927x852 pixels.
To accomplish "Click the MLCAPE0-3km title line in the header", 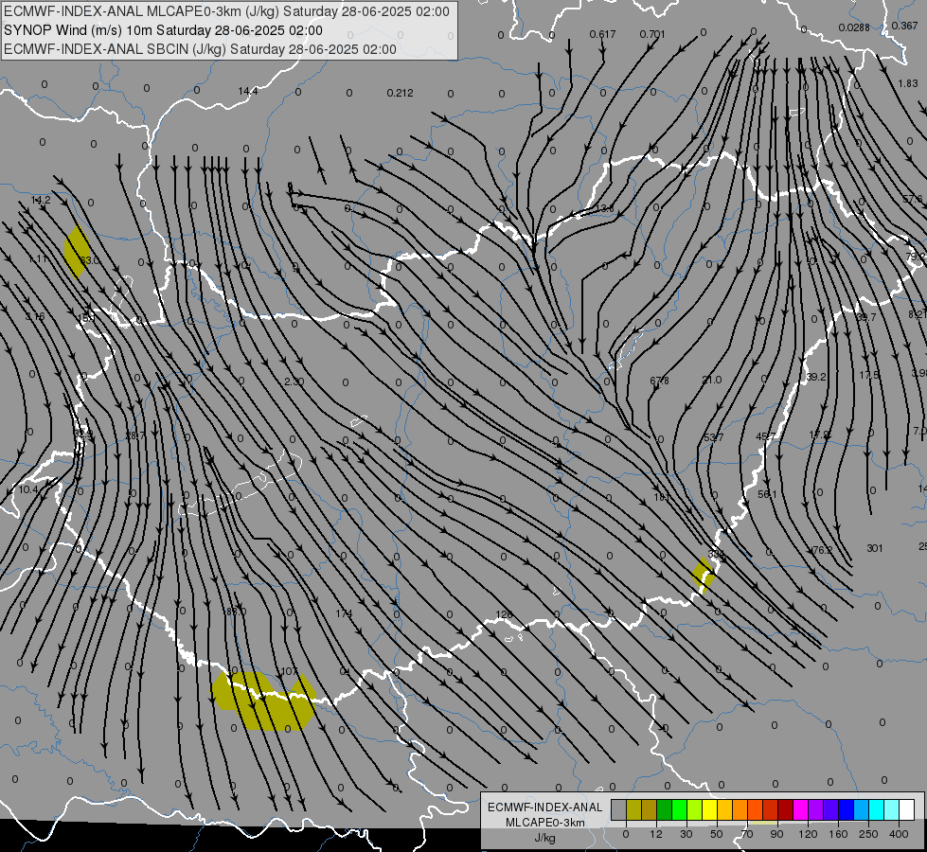I will (226, 11).
